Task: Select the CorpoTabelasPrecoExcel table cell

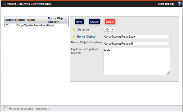Action: tap(32, 25)
